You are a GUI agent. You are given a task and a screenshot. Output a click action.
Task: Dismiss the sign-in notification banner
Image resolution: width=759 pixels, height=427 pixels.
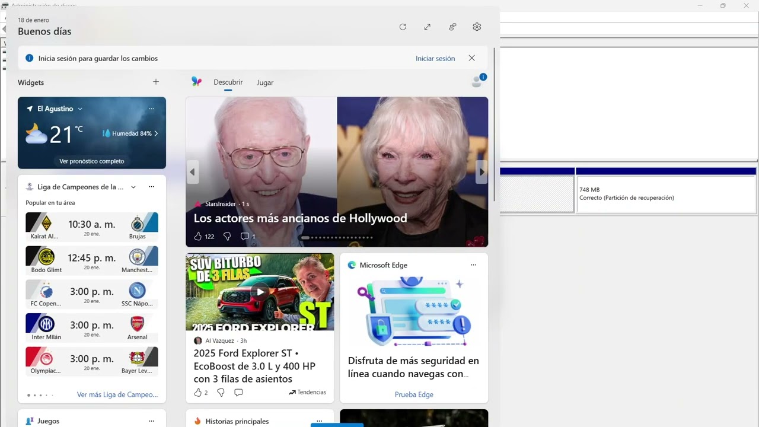click(x=471, y=58)
